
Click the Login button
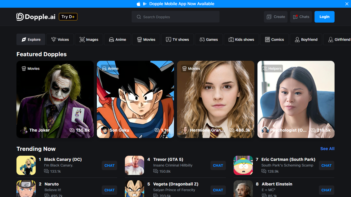pyautogui.click(x=325, y=17)
